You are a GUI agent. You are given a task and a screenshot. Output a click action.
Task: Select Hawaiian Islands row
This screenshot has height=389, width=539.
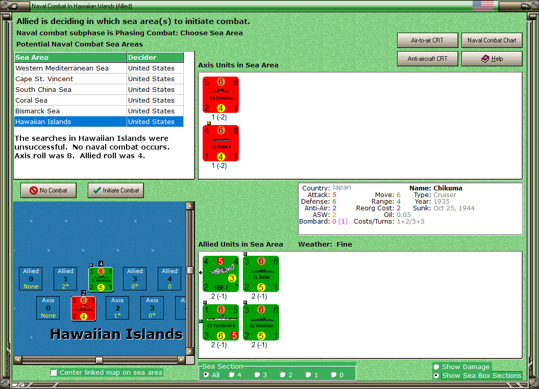(x=99, y=121)
